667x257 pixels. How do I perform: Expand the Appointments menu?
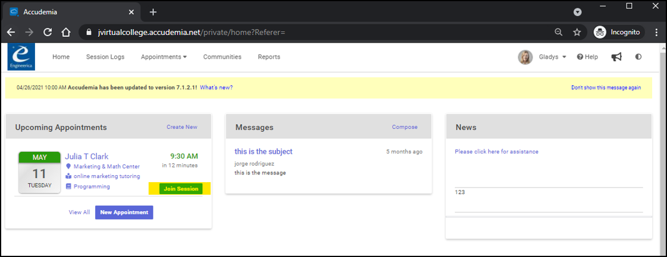click(x=163, y=57)
